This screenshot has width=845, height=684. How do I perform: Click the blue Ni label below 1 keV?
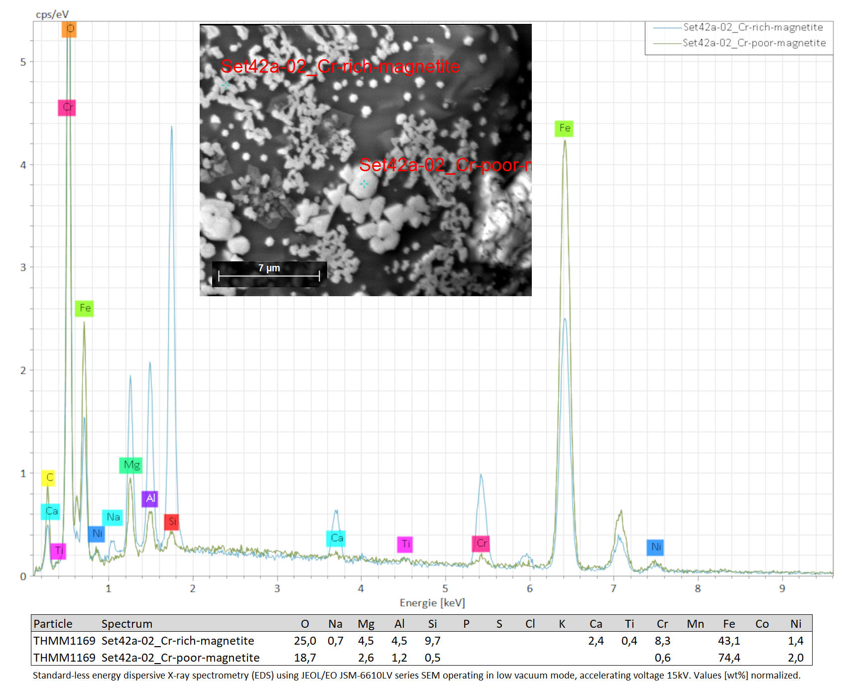pyautogui.click(x=97, y=534)
